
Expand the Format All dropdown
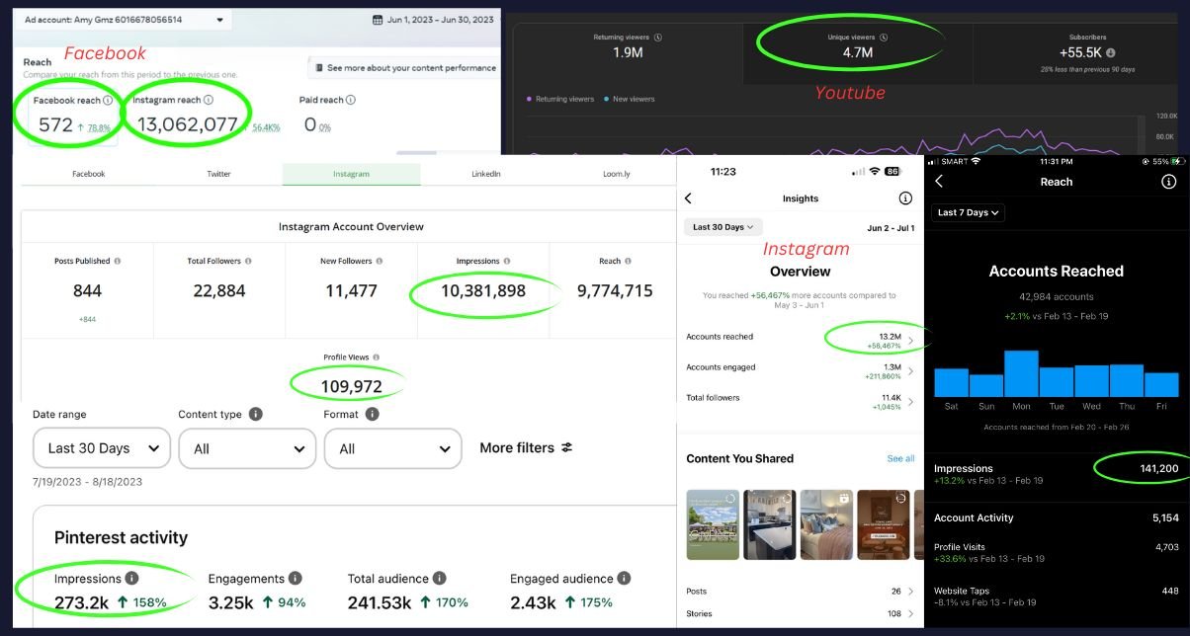[x=392, y=448]
